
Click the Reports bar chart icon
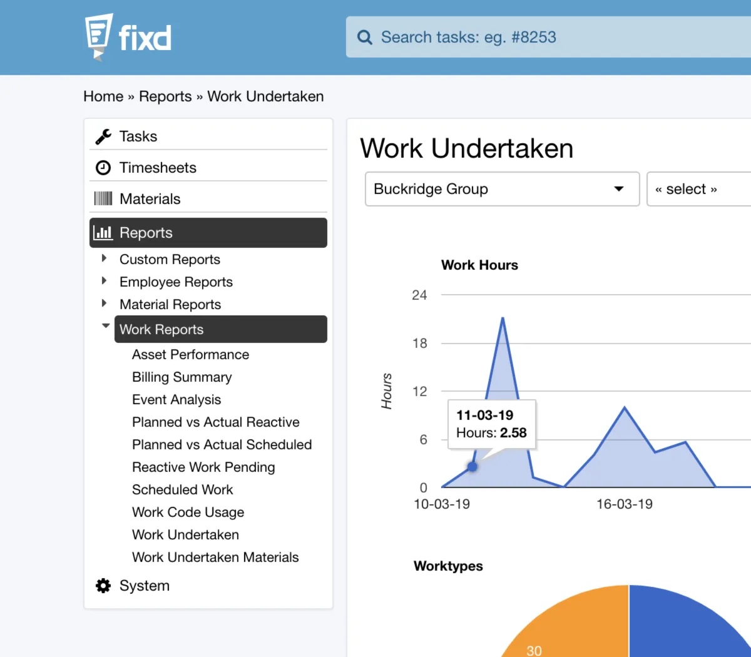(103, 233)
